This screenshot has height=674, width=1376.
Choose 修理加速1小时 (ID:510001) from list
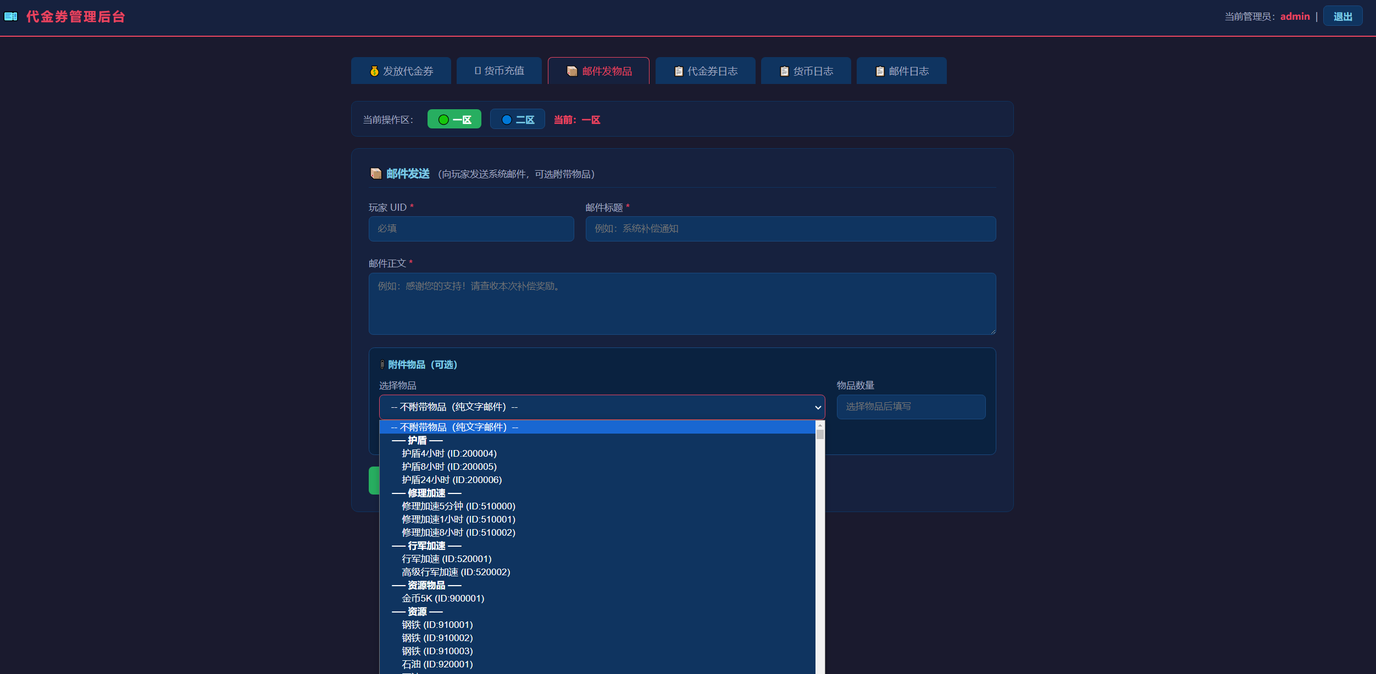[x=458, y=519]
